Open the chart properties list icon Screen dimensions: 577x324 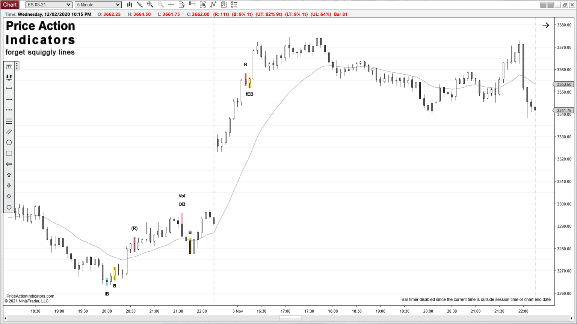point(234,4)
